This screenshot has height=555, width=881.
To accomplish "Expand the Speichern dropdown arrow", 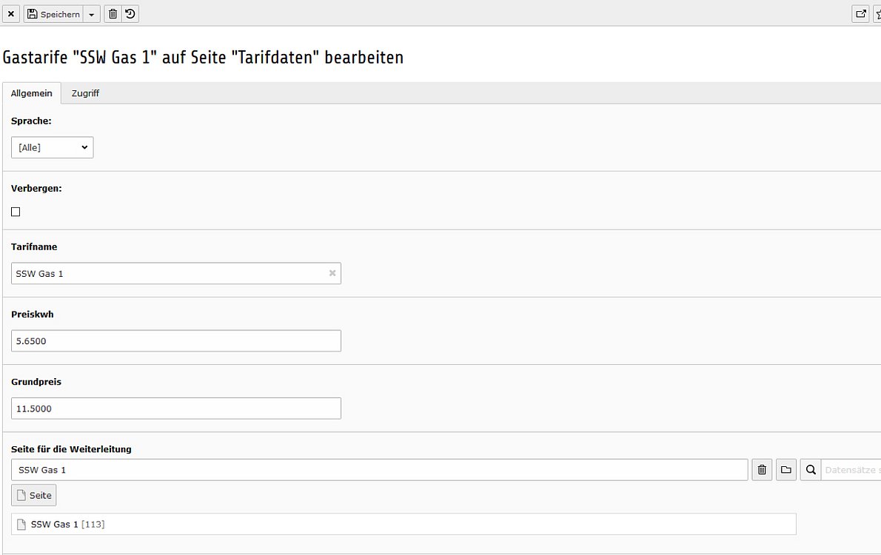I will [92, 14].
